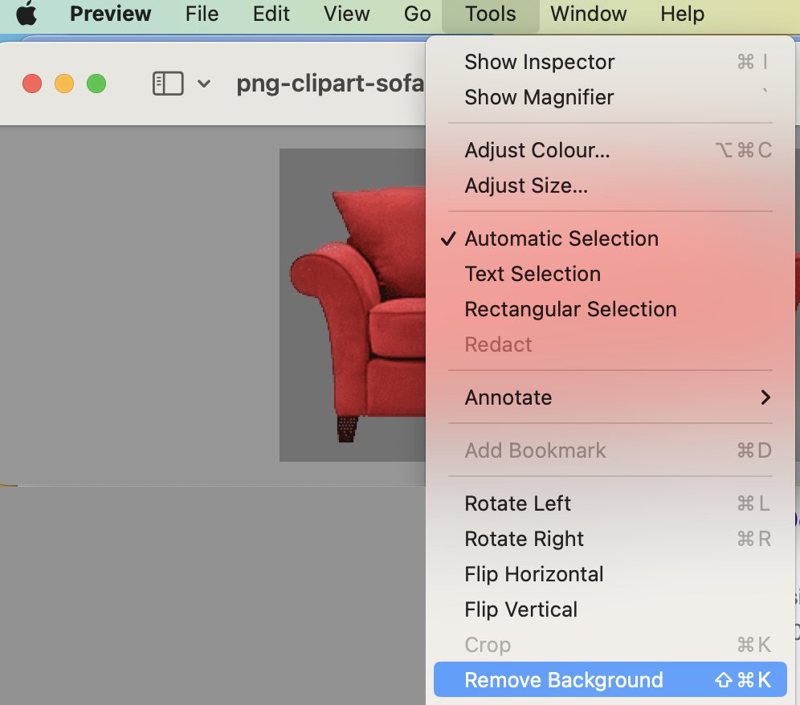The width and height of the screenshot is (800, 705).
Task: Open the Apple menu
Action: [27, 14]
